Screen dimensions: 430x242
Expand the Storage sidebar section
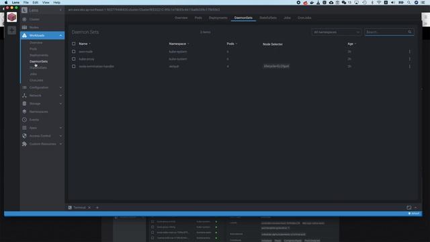click(x=60, y=104)
